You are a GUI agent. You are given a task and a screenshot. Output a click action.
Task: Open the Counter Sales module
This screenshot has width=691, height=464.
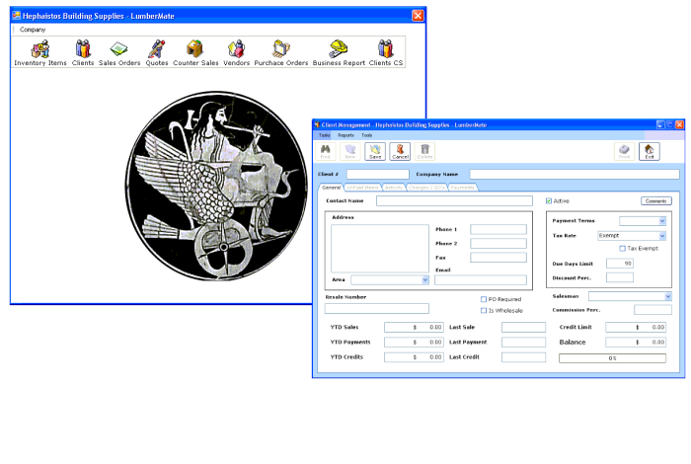[x=195, y=53]
